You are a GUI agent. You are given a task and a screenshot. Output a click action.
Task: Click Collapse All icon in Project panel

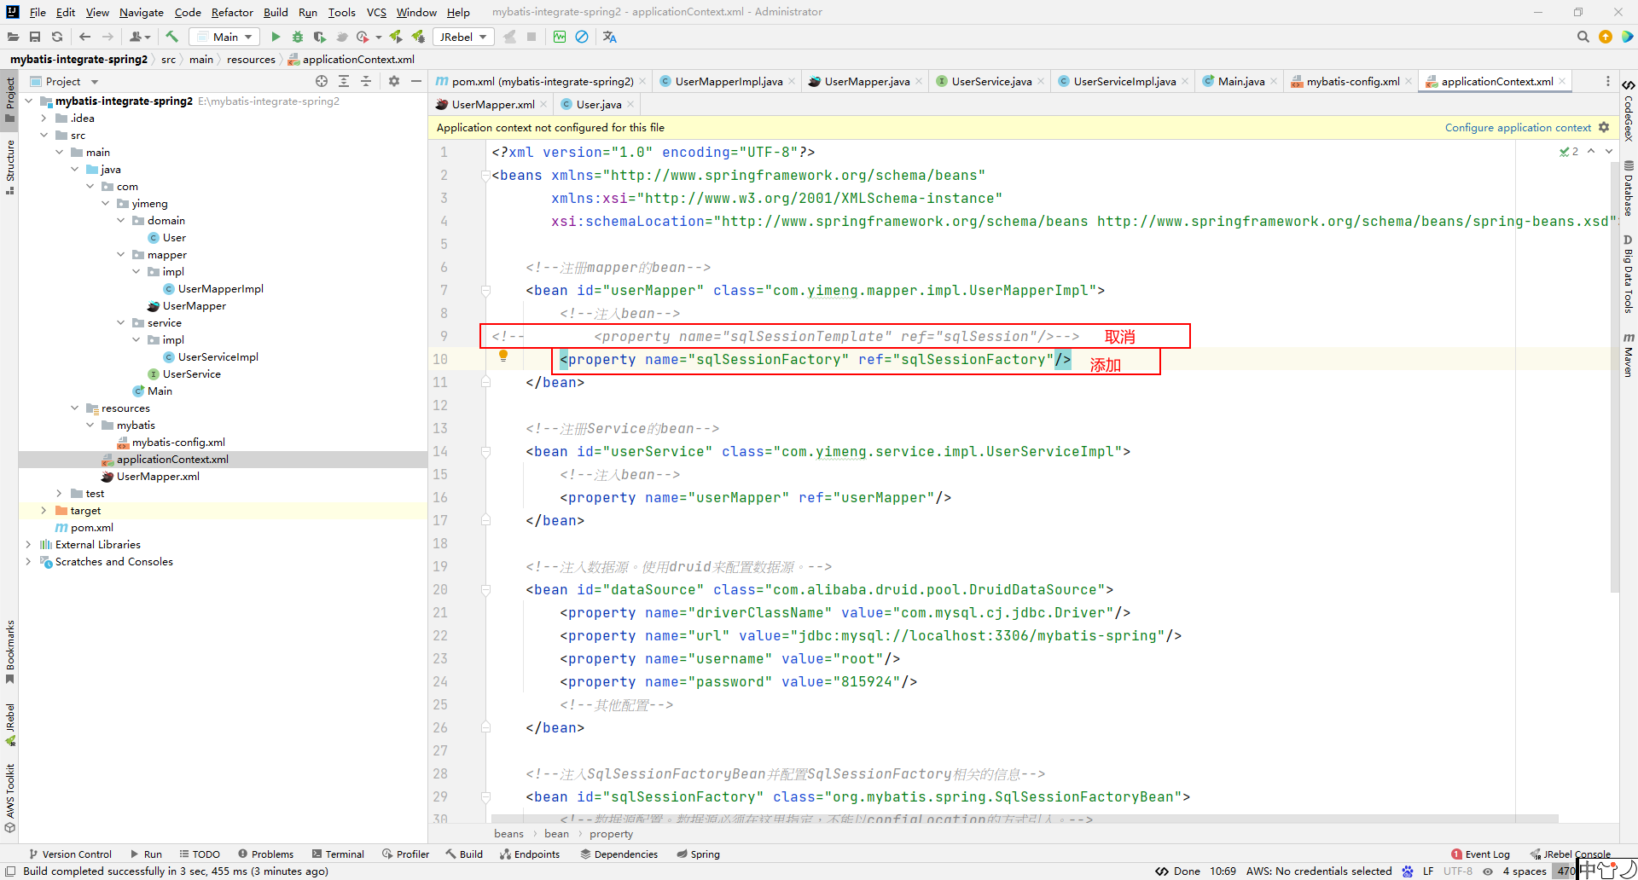pos(366,81)
